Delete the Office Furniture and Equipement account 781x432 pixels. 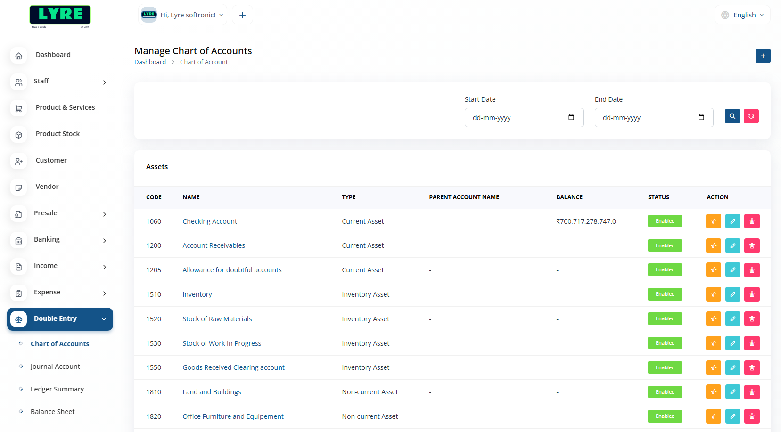752,416
